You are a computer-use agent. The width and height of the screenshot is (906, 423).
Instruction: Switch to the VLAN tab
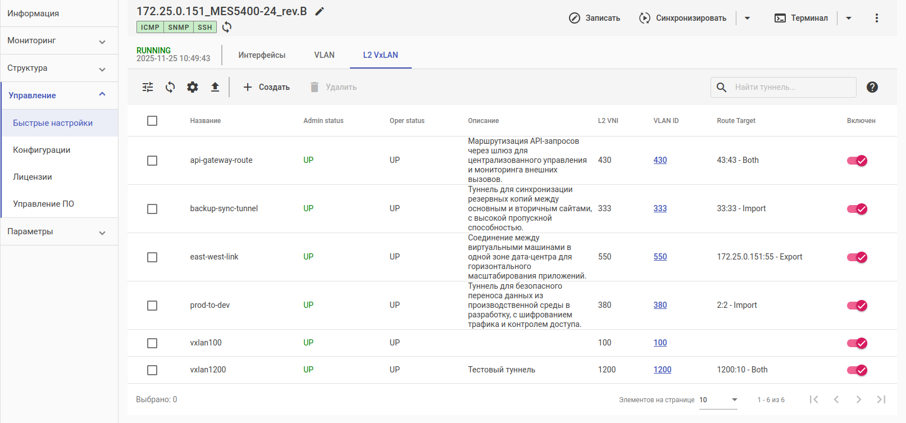tap(324, 55)
